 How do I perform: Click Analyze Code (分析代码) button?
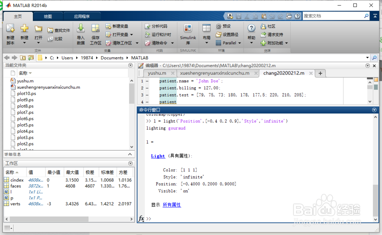click(x=156, y=26)
